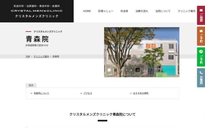The image size is (205, 128).
Task: Go to 治療の流れ in the navigation
Action: click(x=142, y=11)
